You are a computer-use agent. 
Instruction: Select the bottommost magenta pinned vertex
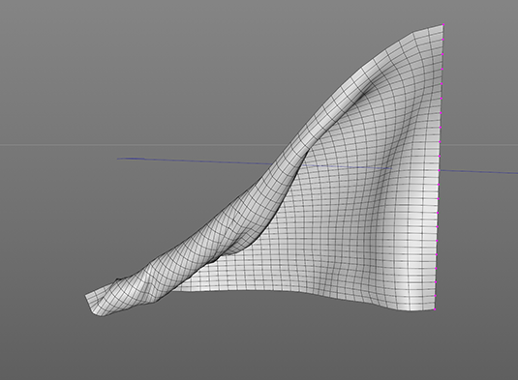[435, 309]
